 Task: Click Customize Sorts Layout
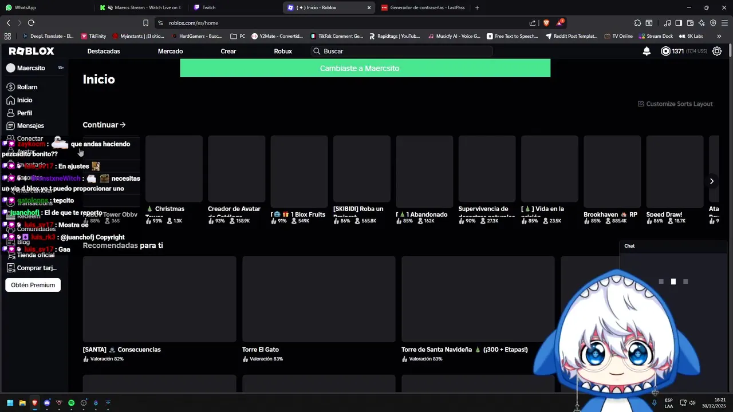(x=675, y=104)
